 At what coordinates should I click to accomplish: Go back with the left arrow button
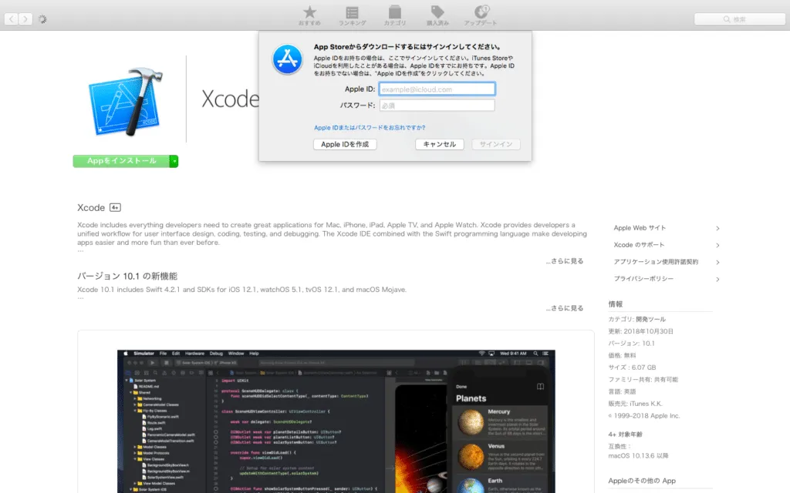point(11,19)
